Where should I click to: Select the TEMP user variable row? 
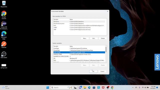tap(79, 27)
